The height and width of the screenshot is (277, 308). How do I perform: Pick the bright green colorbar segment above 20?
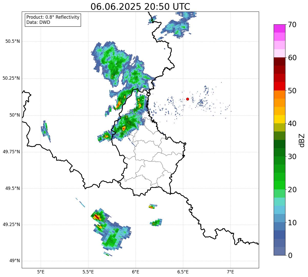pyautogui.click(x=279, y=185)
